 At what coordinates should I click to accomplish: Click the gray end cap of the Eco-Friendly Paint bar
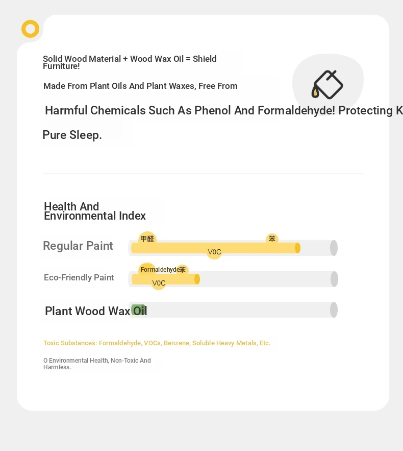pyautogui.click(x=334, y=279)
